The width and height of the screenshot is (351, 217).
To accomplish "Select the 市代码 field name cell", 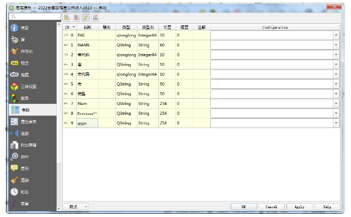I will [x=87, y=74].
